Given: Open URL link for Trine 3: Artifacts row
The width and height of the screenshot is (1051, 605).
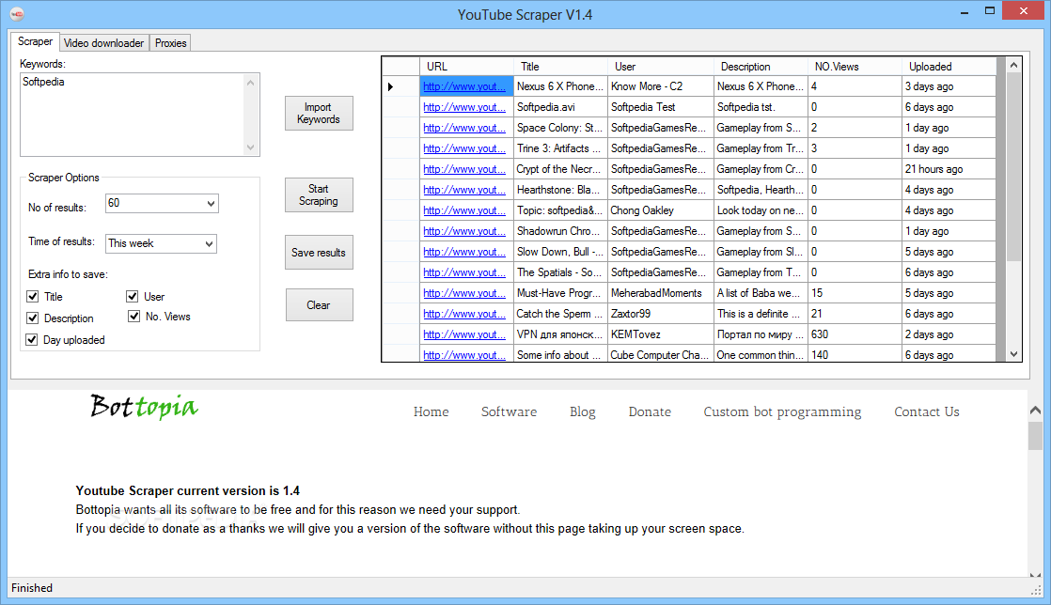Looking at the screenshot, I should tap(464, 148).
